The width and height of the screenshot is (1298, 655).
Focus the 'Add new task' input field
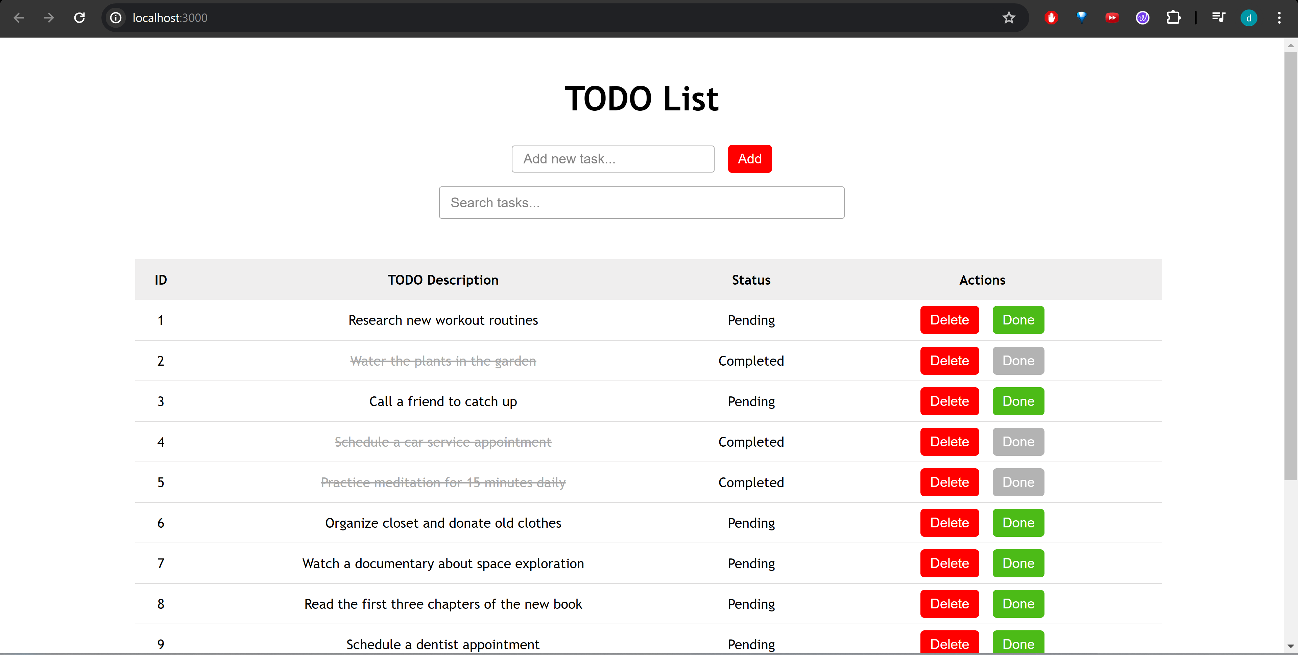(613, 159)
